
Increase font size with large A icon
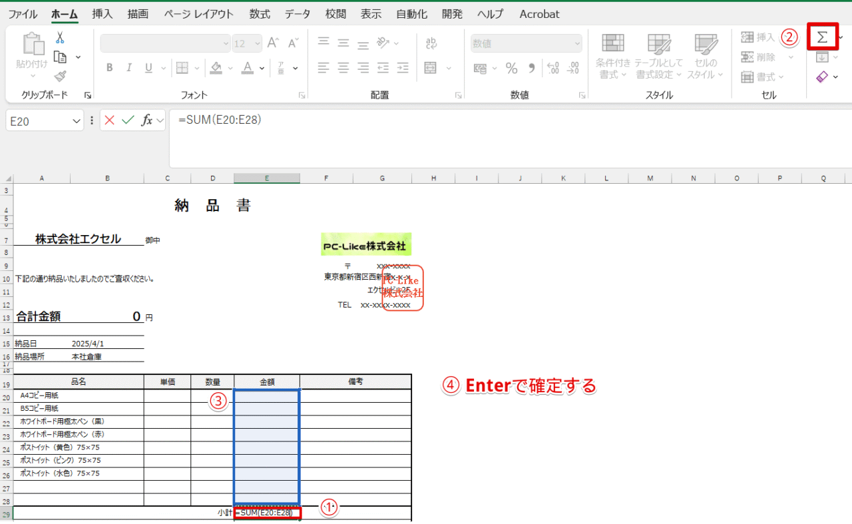(x=272, y=43)
